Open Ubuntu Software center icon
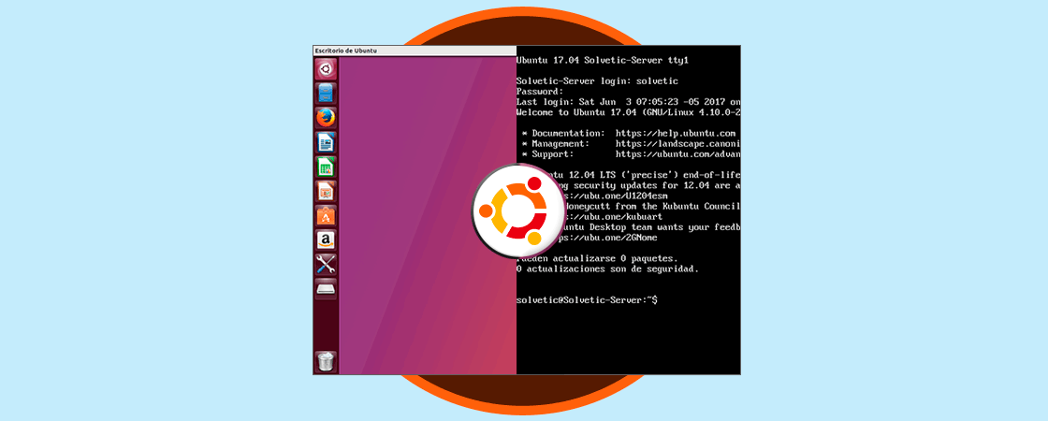Screen dimensions: 1048x421 (326, 215)
